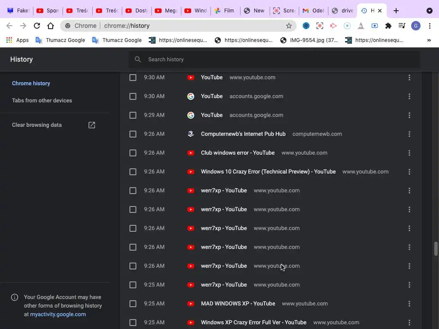Click the pink video recorder extension icon
The width and height of the screenshot is (439, 329).
(333, 26)
